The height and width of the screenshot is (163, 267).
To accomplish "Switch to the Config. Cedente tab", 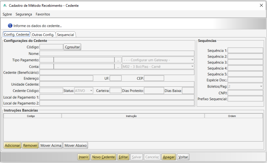I will tap(17, 35).
